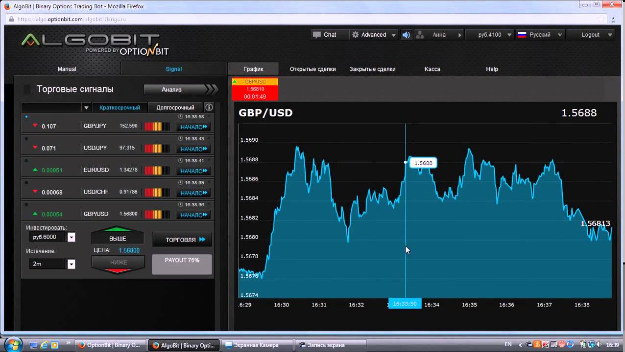Click the GBP/USD signal strength meter
Viewport: 625px width, 352px height.
point(157,214)
